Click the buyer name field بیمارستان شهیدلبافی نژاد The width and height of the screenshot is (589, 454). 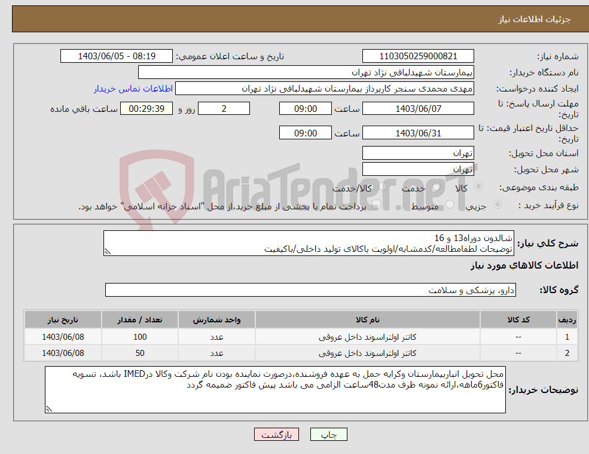pos(306,72)
